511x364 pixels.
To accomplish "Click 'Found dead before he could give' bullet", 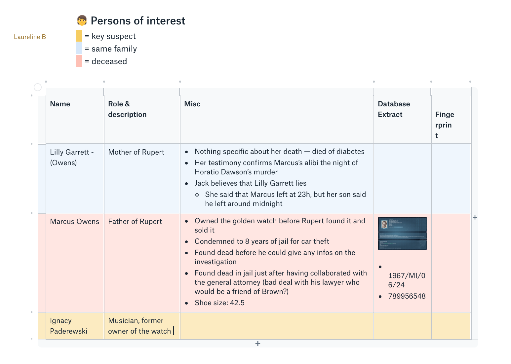I will tap(275, 257).
